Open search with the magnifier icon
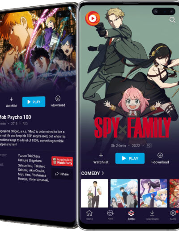179x231 pixels. (x=172, y=20)
